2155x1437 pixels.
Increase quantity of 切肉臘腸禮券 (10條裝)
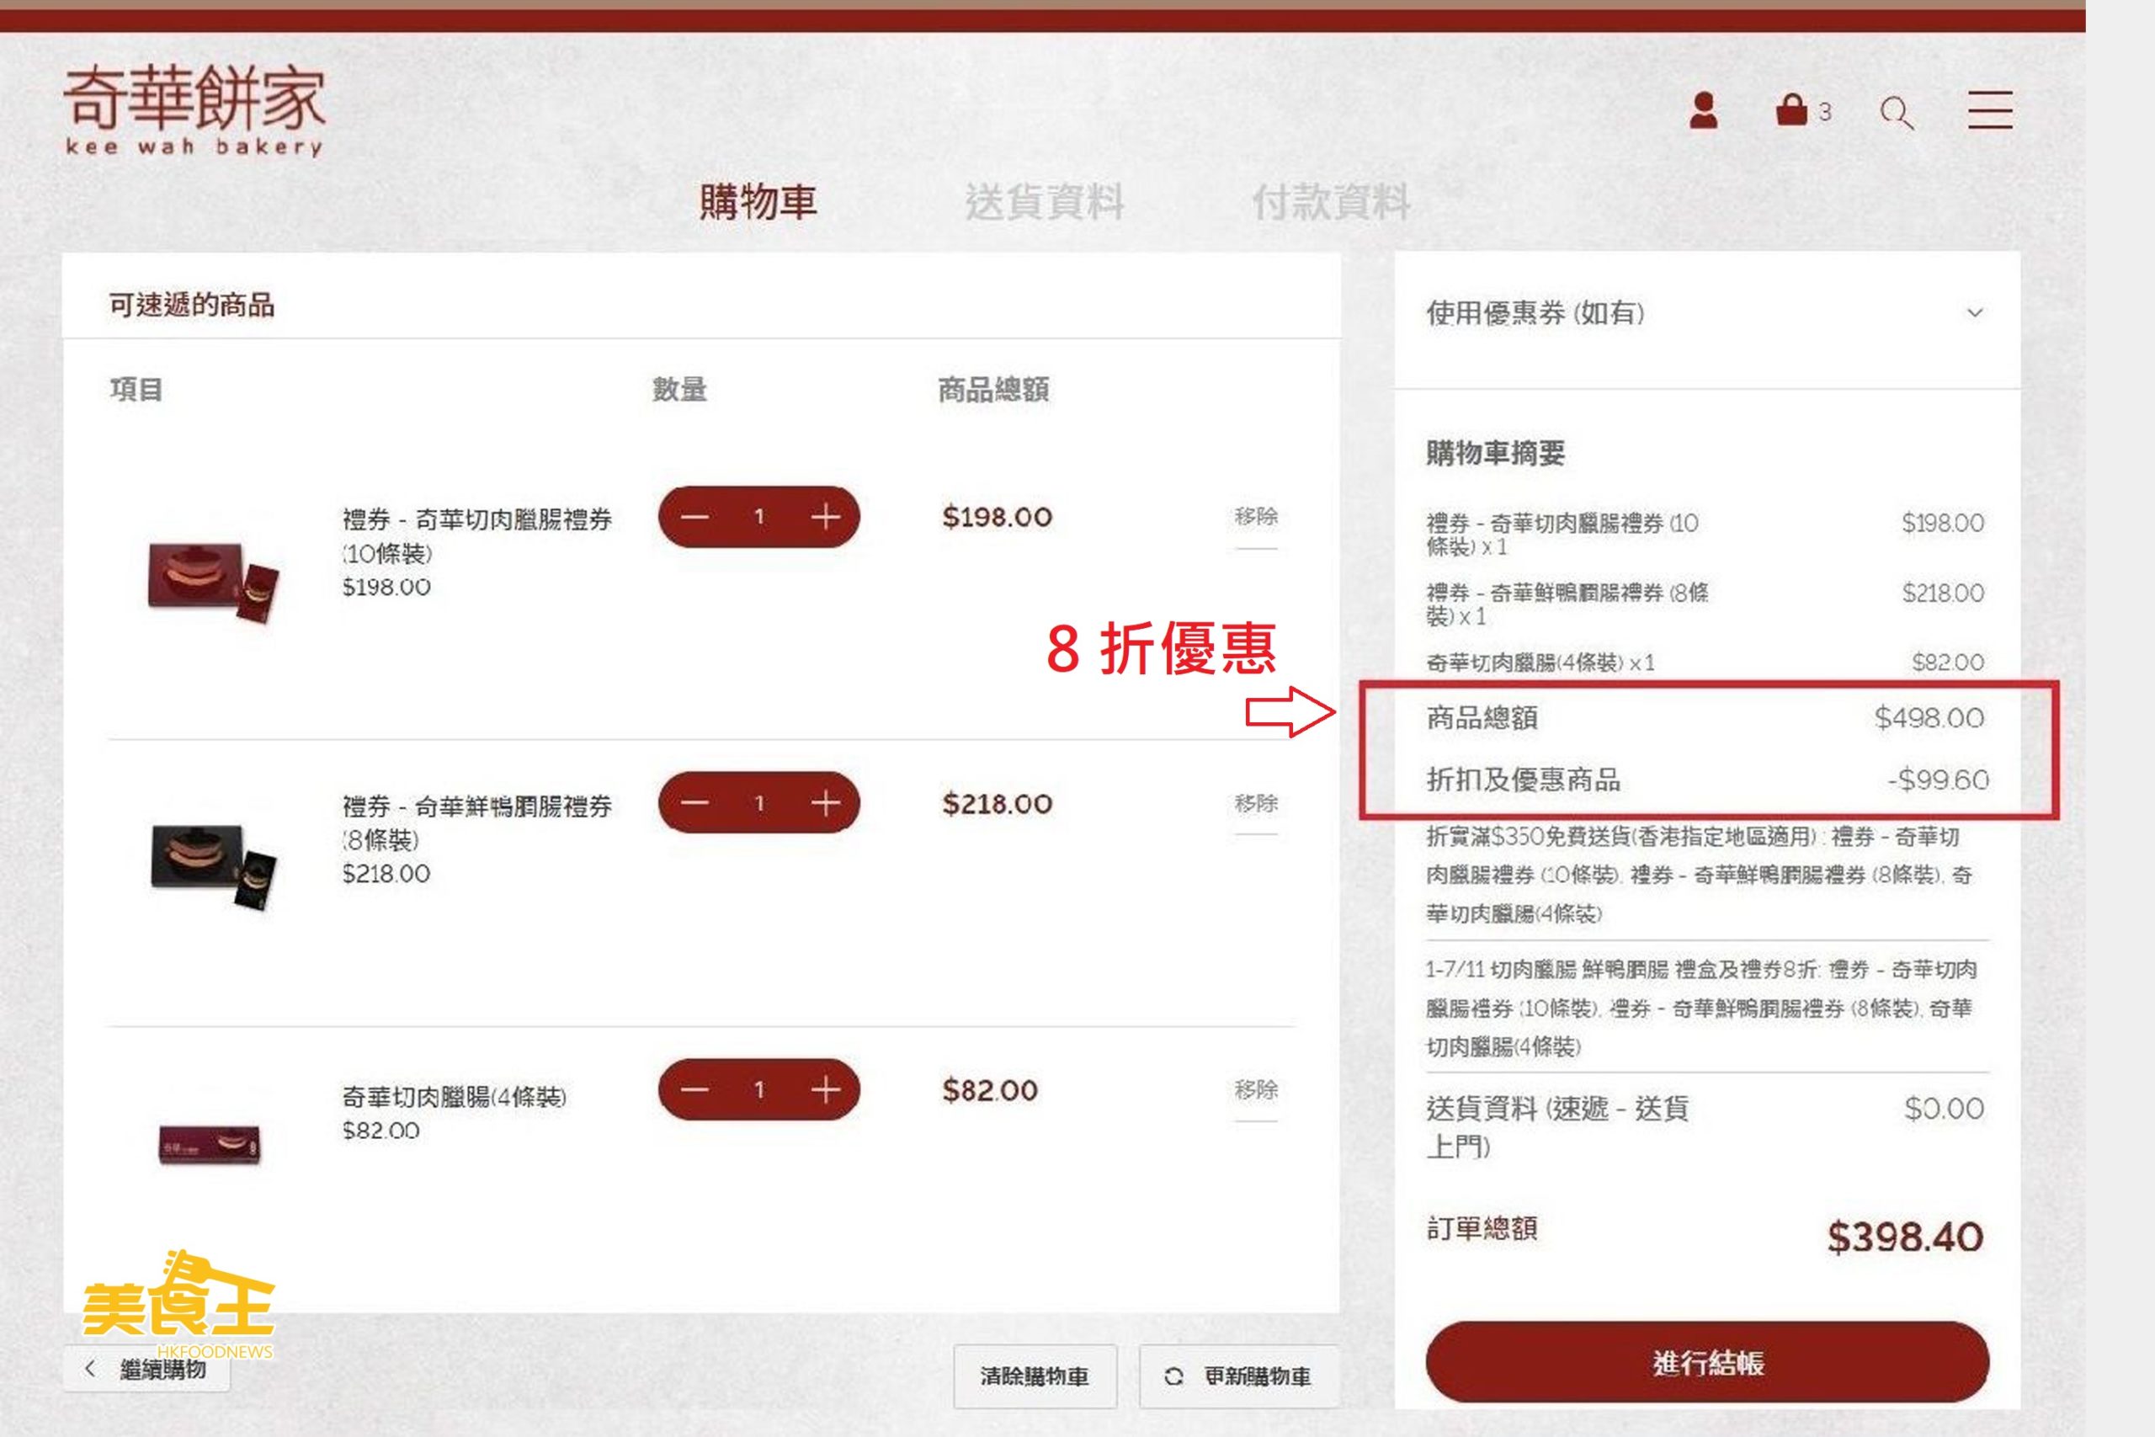pos(826,517)
